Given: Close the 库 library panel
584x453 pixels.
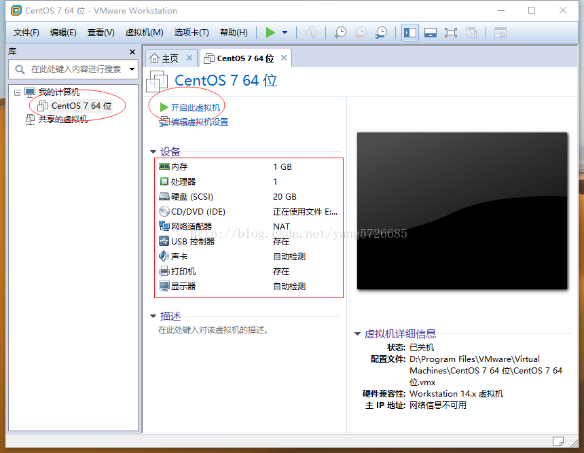Looking at the screenshot, I should (x=132, y=52).
